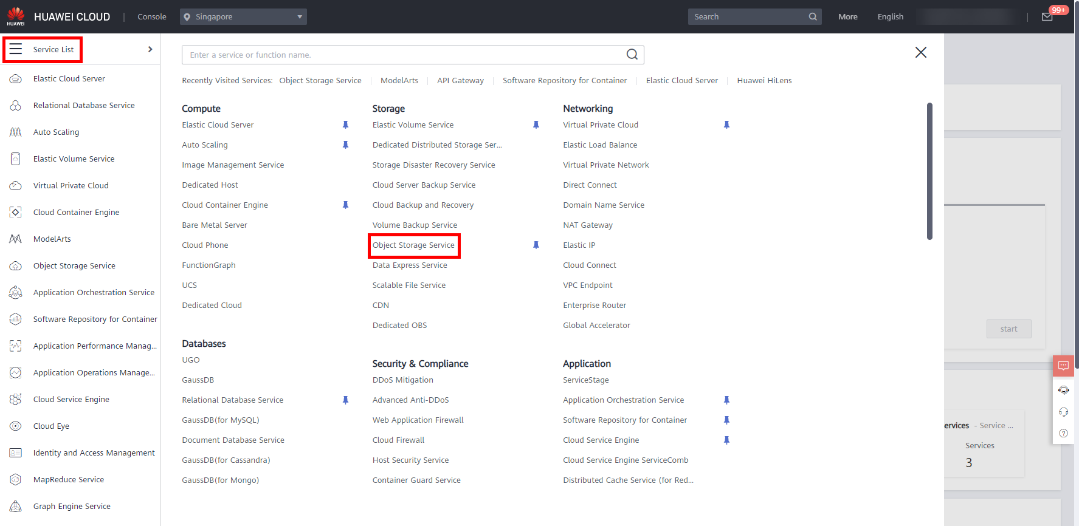Click the MapReduce Service sidebar icon
Image resolution: width=1079 pixels, height=526 pixels.
tap(16, 480)
